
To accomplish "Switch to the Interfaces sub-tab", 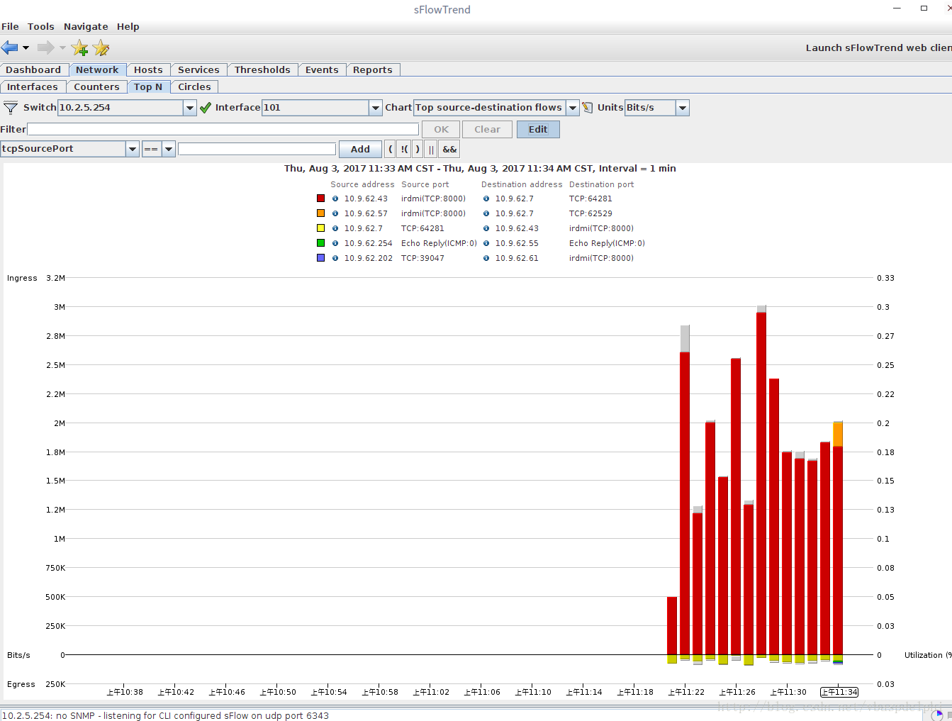I will click(33, 86).
